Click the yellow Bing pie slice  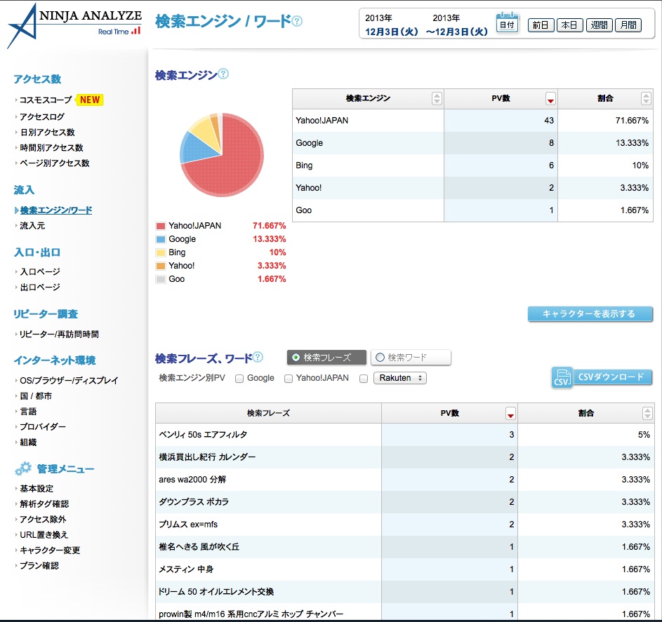click(204, 130)
